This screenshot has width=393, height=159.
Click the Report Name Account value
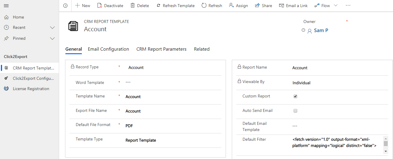click(300, 68)
